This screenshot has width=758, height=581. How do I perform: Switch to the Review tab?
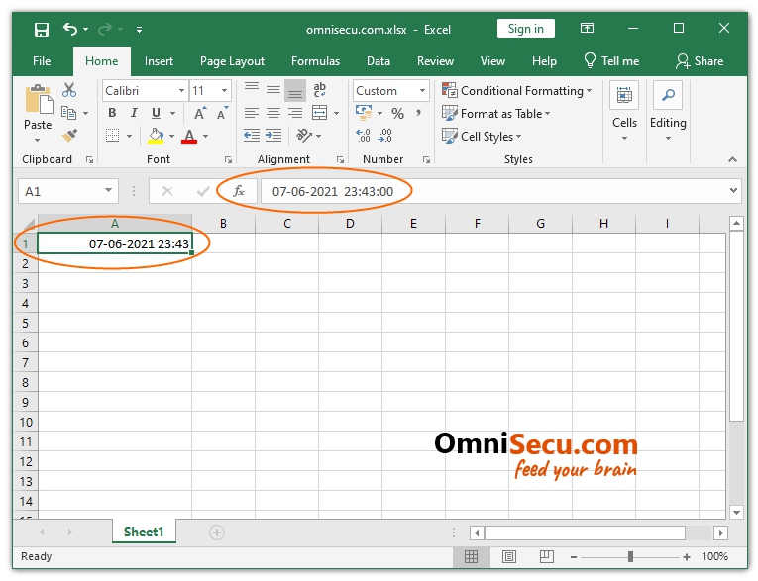435,61
